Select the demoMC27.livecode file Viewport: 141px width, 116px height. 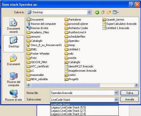pyautogui.click(x=79, y=66)
